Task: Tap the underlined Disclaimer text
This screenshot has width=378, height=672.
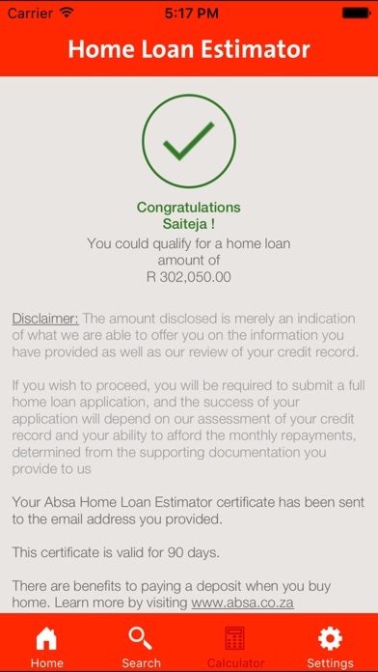Action: 45,319
